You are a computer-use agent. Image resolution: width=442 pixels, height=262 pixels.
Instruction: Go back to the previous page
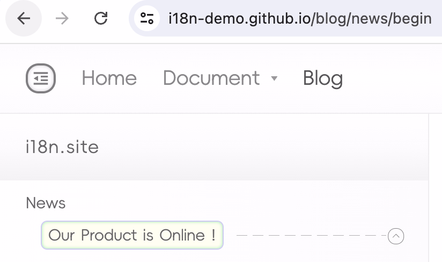[x=24, y=19]
